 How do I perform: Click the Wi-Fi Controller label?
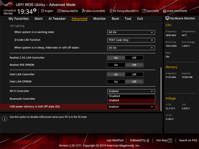[19, 91]
